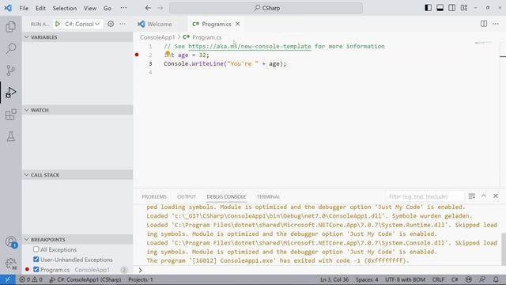Open remote window indicator in status bar
Screen dimensions: 506x285
pos(8,279)
